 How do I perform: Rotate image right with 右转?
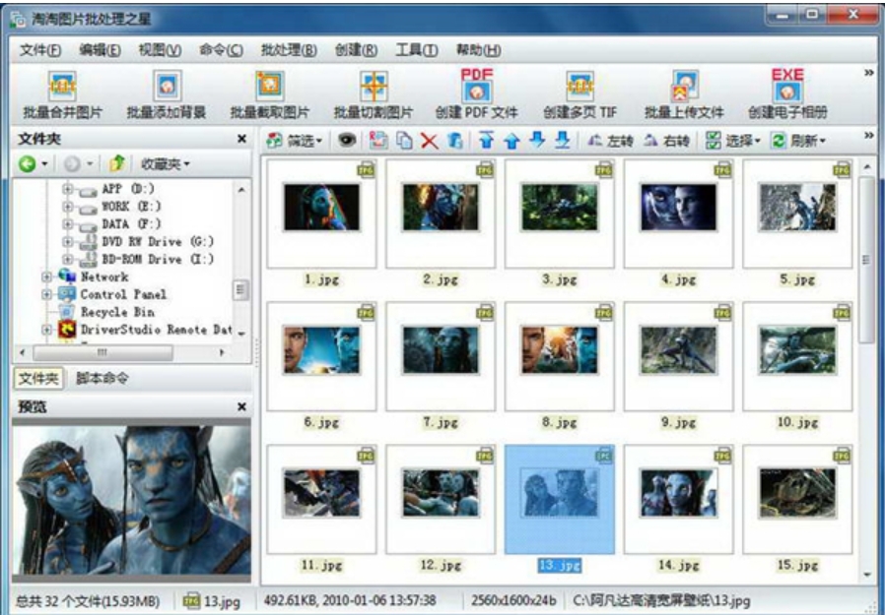click(666, 141)
